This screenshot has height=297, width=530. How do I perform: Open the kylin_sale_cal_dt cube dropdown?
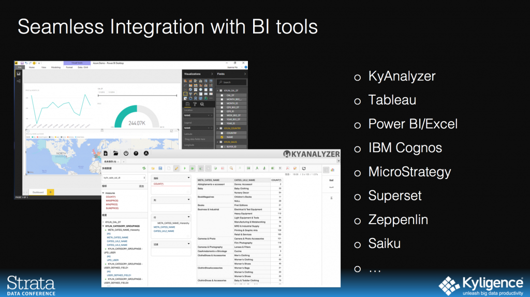point(124,177)
